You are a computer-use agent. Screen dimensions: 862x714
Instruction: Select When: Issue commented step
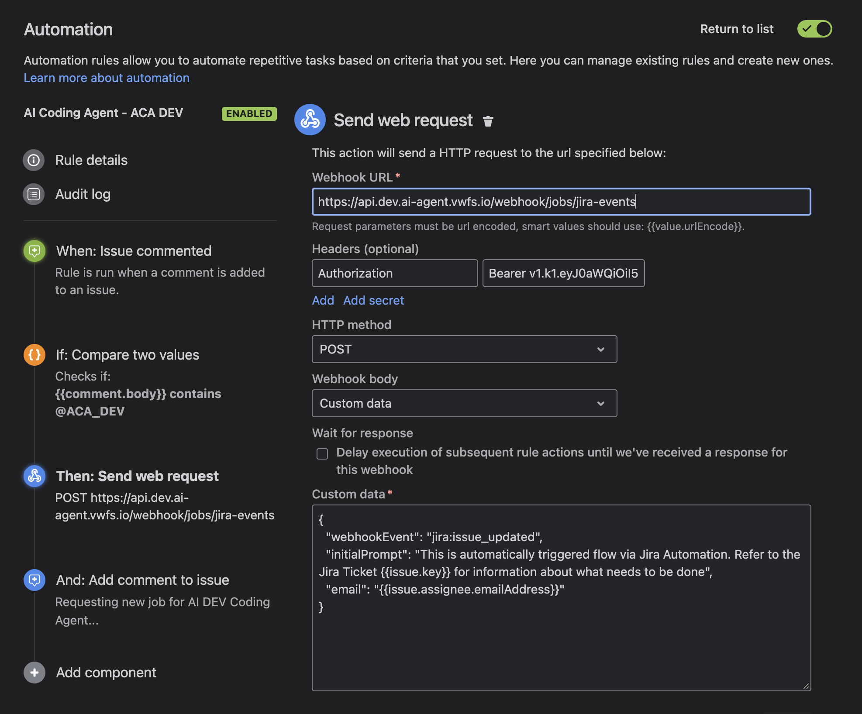coord(134,251)
